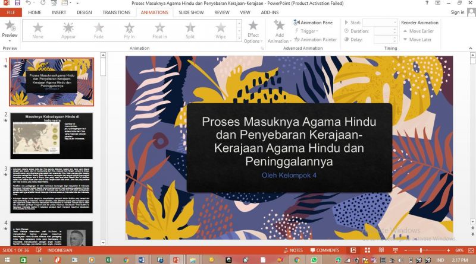Activate the Animation Painter

click(315, 39)
